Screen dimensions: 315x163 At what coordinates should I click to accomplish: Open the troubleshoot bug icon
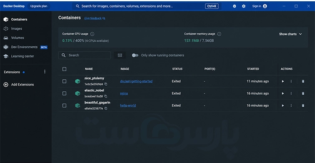[234, 6]
